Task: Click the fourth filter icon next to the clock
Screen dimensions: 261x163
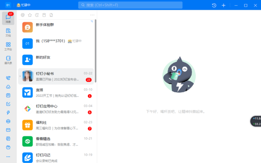Action: coord(44,15)
